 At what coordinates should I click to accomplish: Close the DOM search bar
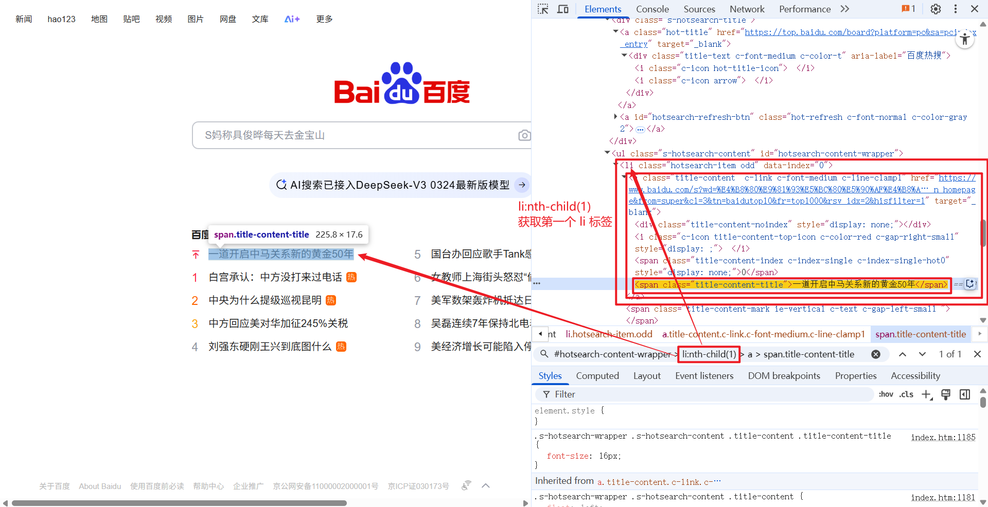(977, 354)
